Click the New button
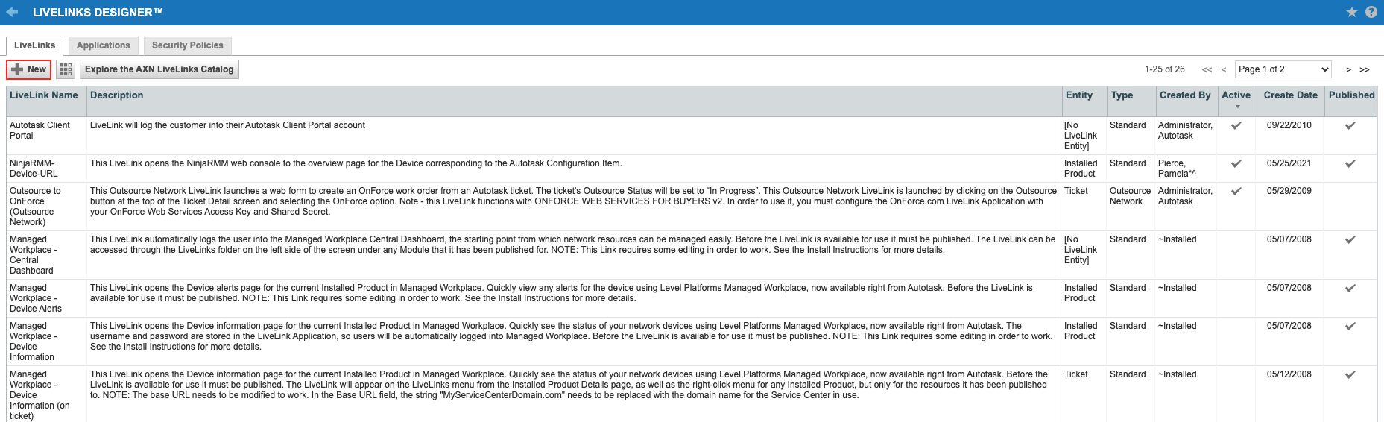1384x422 pixels. point(29,69)
